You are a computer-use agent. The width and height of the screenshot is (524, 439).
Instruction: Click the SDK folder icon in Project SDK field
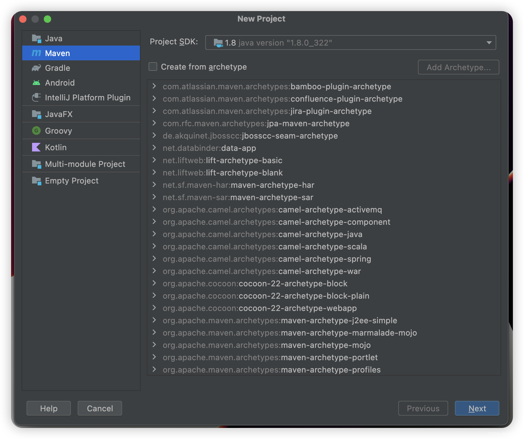pyautogui.click(x=218, y=43)
